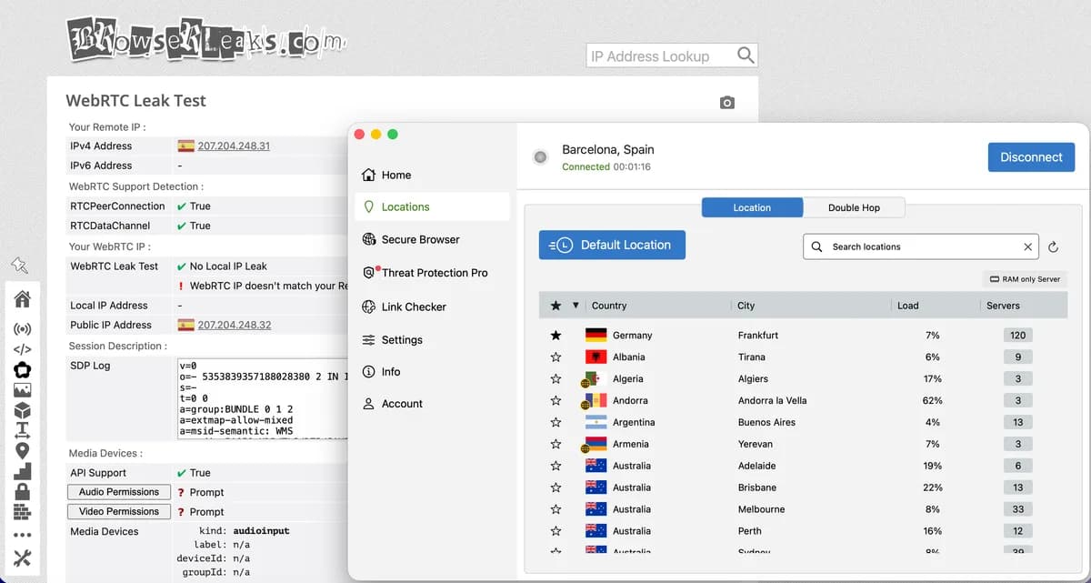Open the 3D cube icon in BrowserLeaks sidebar
This screenshot has width=1091, height=583.
click(x=23, y=409)
